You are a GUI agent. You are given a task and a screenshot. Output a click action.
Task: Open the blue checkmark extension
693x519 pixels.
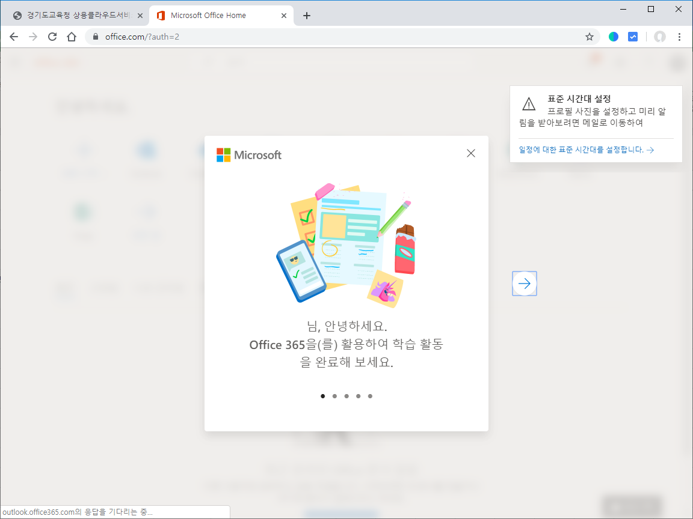click(x=633, y=37)
